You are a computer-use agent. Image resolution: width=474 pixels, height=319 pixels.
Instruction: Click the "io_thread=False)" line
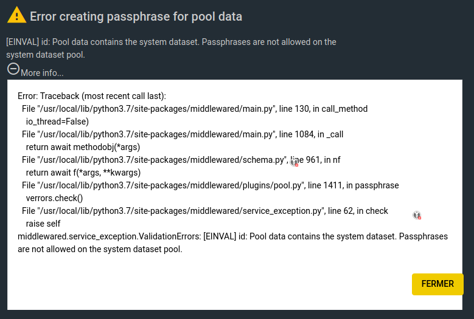(x=57, y=122)
